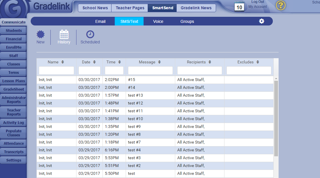Select the 'test #9' message cell

click(150, 126)
